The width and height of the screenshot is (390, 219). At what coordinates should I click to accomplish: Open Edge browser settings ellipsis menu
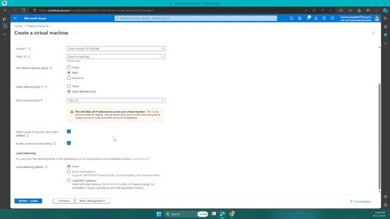click(377, 10)
